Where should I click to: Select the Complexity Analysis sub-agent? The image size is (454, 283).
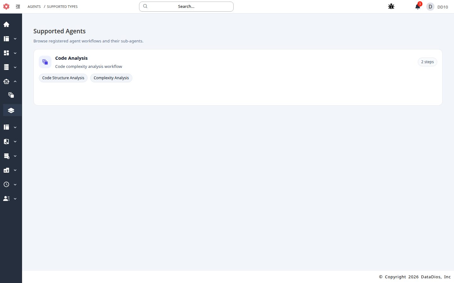pos(111,78)
